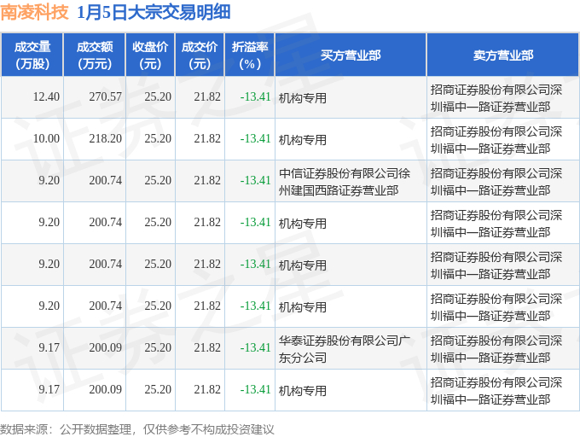Click the 21.82 price in the 218.20 row
Screen dimensions: 580x437
(x=206, y=139)
